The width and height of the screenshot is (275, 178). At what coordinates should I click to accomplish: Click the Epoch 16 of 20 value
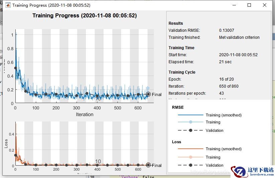point(226,79)
